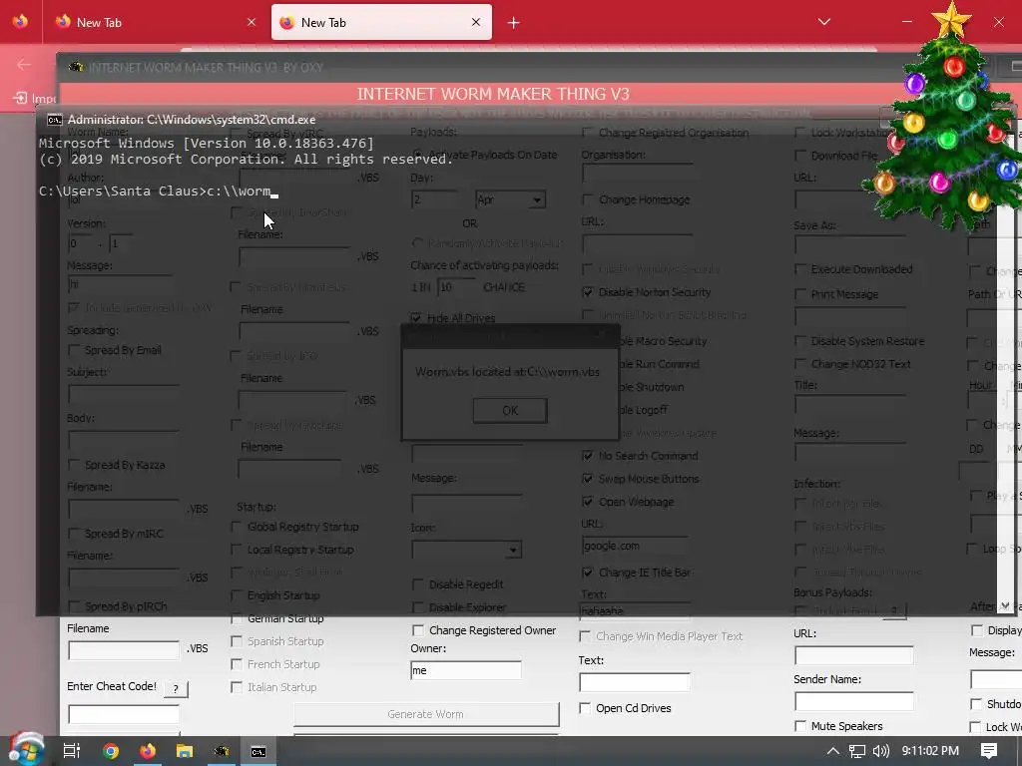1022x766 pixels.
Task: Click the taskbar clock showing 9:11:02 PM
Action: coord(930,751)
